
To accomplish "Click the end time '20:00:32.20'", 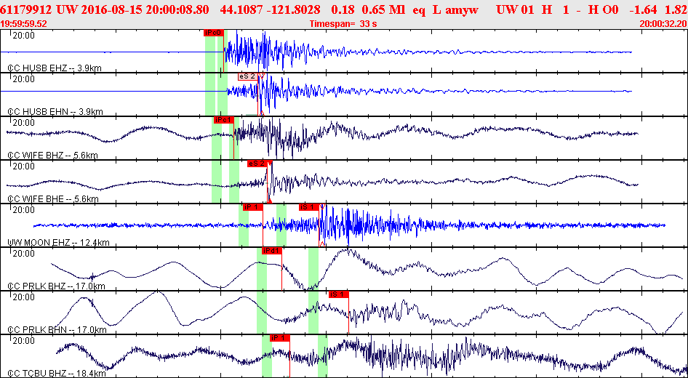I will (663, 24).
